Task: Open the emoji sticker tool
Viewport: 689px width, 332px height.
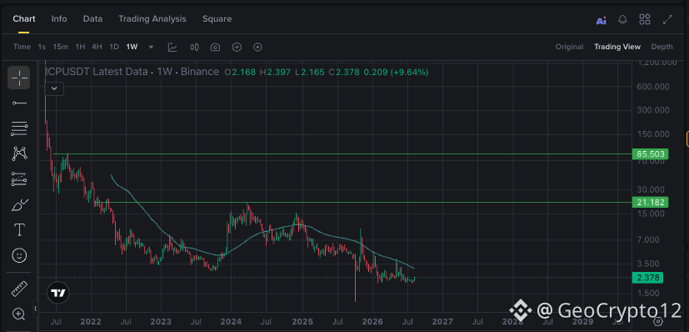Action: [19, 255]
